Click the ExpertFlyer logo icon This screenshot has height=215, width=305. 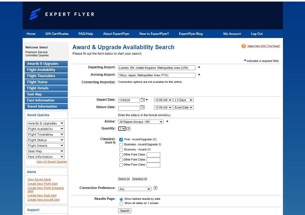[x=35, y=14]
